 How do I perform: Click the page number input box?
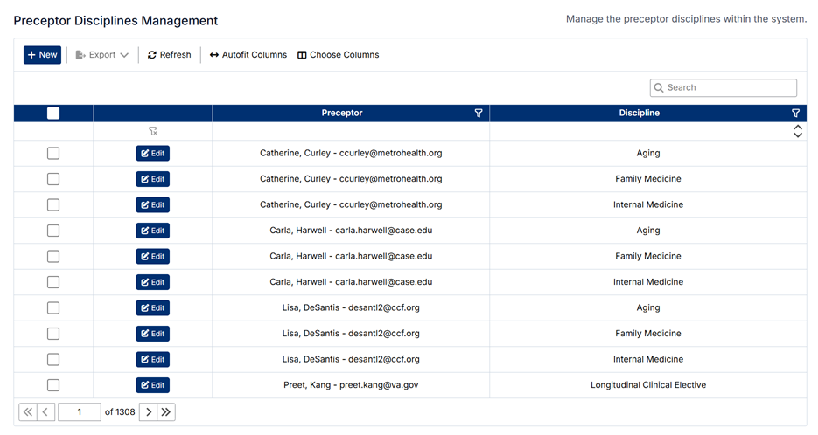coord(79,411)
